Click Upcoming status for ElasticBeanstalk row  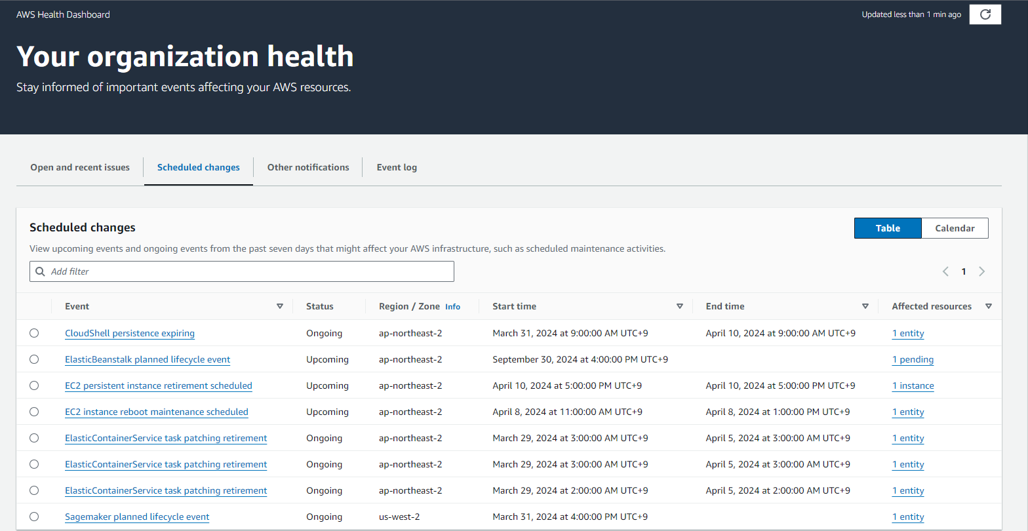327,359
